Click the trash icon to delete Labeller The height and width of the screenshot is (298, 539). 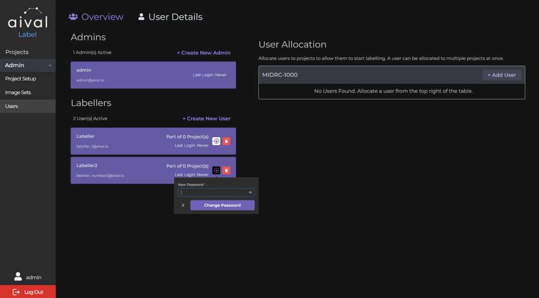[x=226, y=141]
